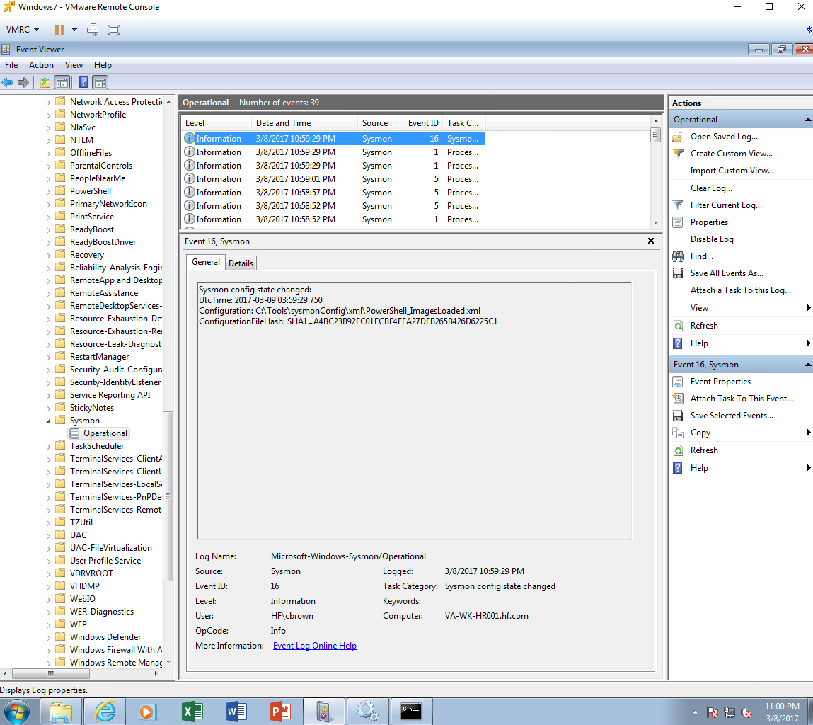Screen dimensions: 813x725
Task: Expand the PowerShell tree node
Action: pyautogui.click(x=48, y=191)
